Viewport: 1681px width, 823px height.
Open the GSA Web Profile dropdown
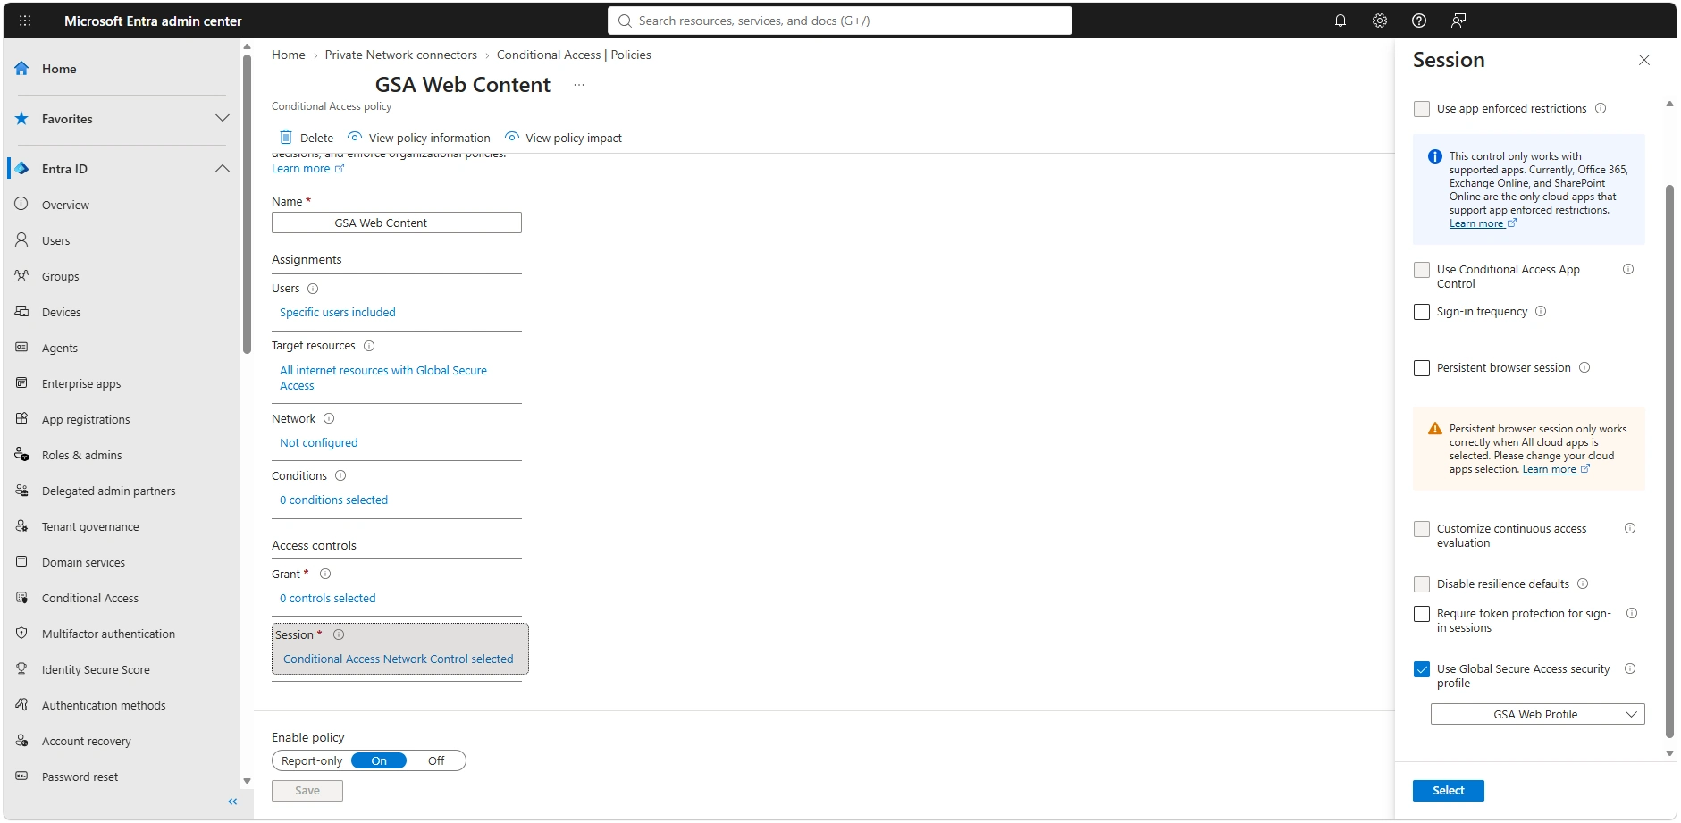tap(1537, 715)
